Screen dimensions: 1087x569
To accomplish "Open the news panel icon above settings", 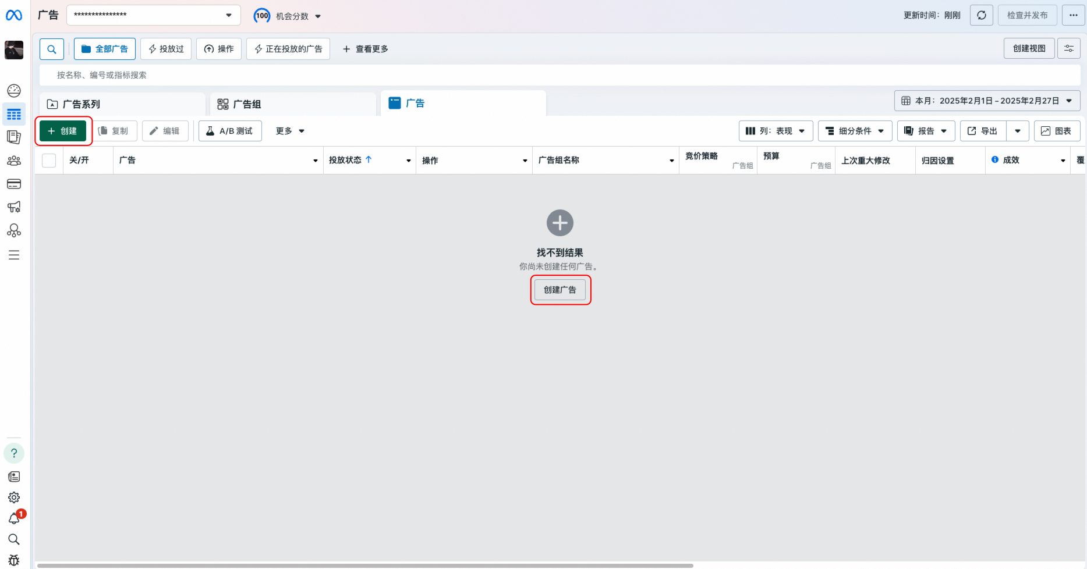I will (x=14, y=476).
